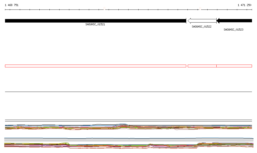Image resolution: width=257 pixels, height=153 pixels.
Task: Click the SAOUHSC_01522 gene label
Action: click(x=202, y=27)
